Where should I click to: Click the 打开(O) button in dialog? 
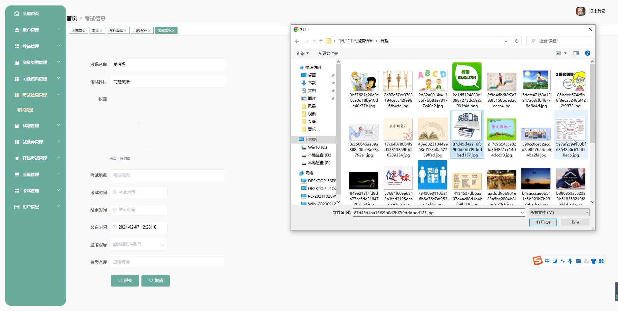coord(543,222)
